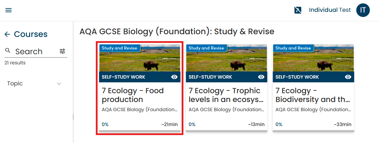Screen dimensions: 379x143
Task: Open the IT user avatar menu
Action: pyautogui.click(x=363, y=10)
